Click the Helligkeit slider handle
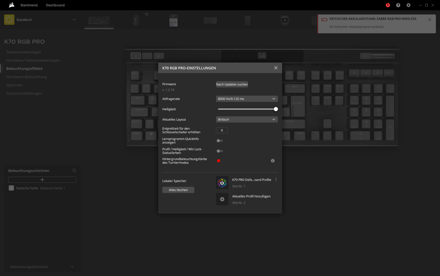The image size is (440, 276). point(276,109)
